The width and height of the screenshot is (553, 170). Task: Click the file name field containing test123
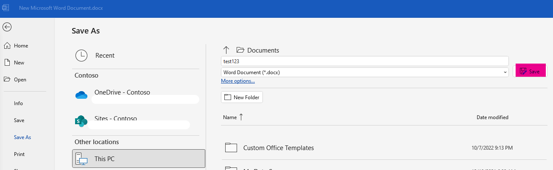click(x=364, y=61)
